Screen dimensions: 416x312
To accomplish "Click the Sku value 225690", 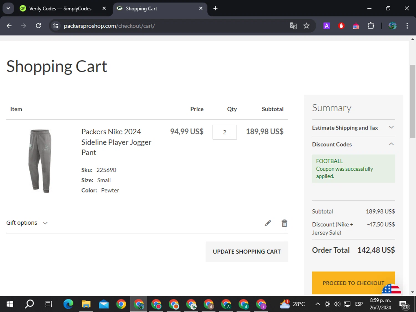I will pyautogui.click(x=106, y=170).
